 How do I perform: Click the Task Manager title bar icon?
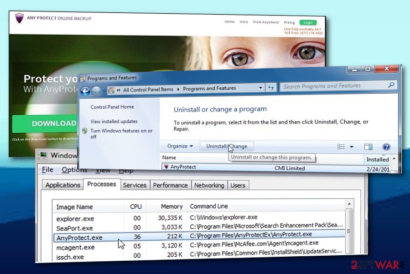click(x=42, y=155)
